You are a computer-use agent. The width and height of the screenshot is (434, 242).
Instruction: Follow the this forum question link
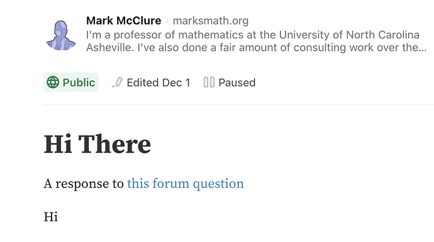point(186,184)
